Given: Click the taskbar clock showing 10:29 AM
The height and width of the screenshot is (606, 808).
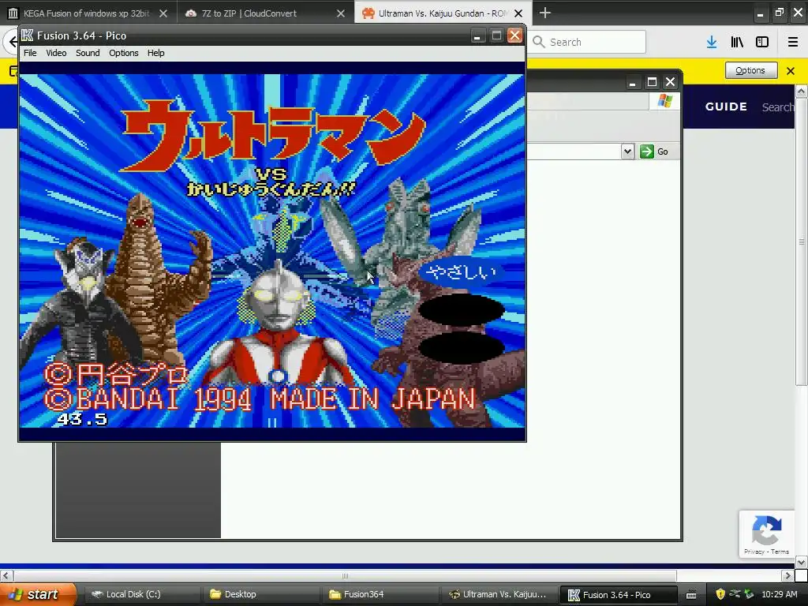Looking at the screenshot, I should [x=779, y=594].
